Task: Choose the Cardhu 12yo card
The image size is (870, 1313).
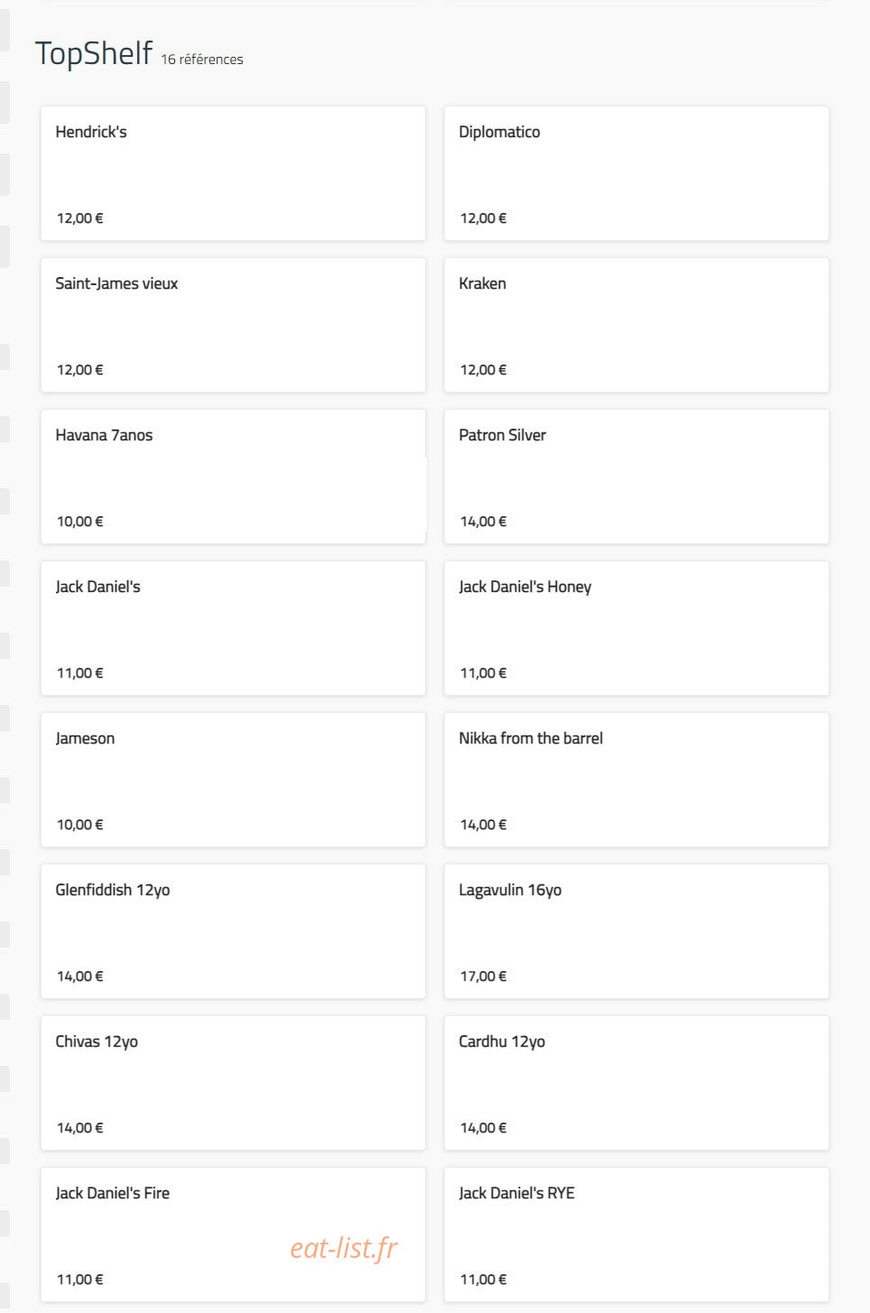Action: tap(636, 1083)
